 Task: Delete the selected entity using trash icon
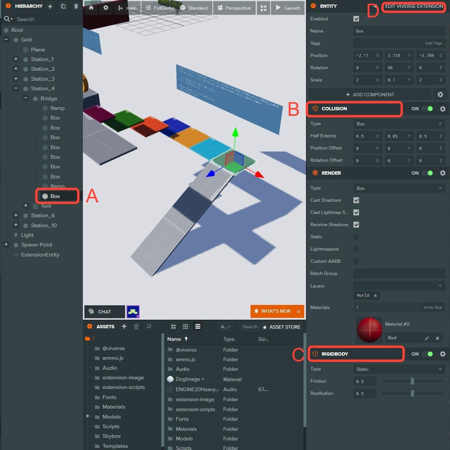(76, 6)
